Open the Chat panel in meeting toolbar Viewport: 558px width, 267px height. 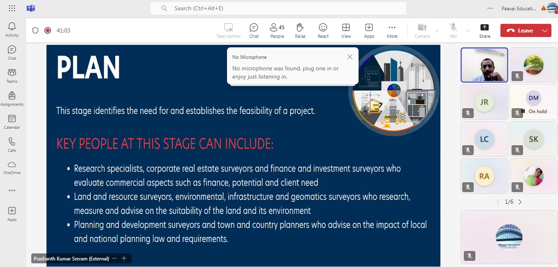[254, 31]
